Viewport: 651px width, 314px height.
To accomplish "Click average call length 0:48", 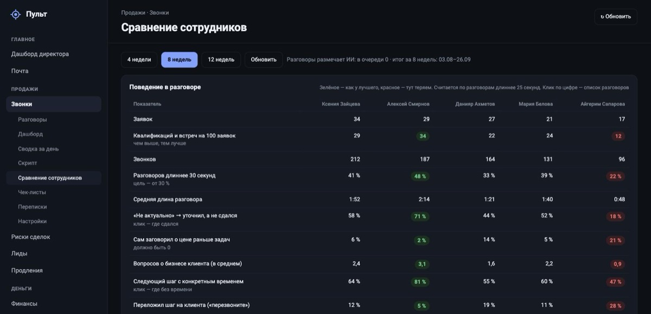I will [620, 199].
